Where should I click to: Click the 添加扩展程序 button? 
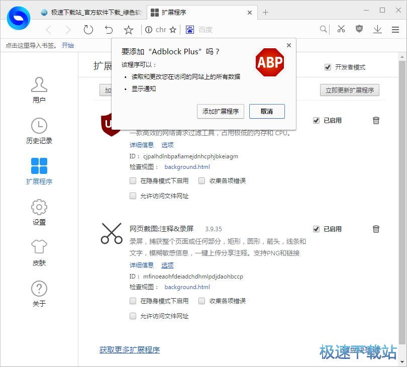[x=220, y=112]
